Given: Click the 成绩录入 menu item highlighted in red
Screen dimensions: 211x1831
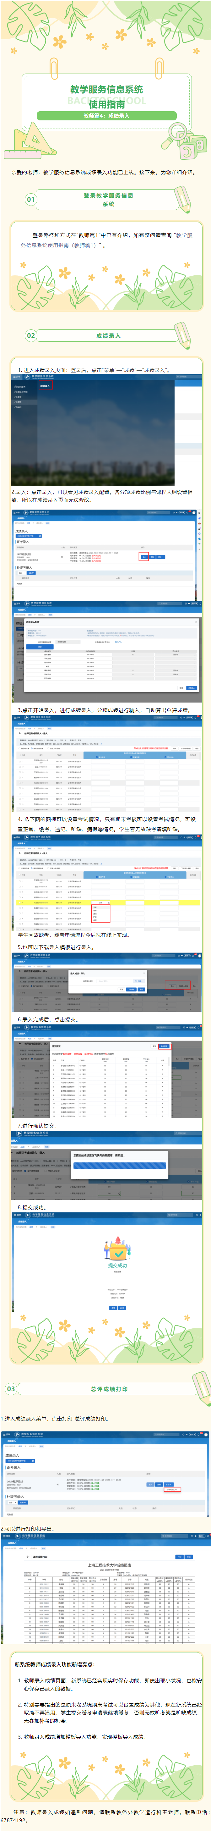Looking at the screenshot, I should (45, 386).
